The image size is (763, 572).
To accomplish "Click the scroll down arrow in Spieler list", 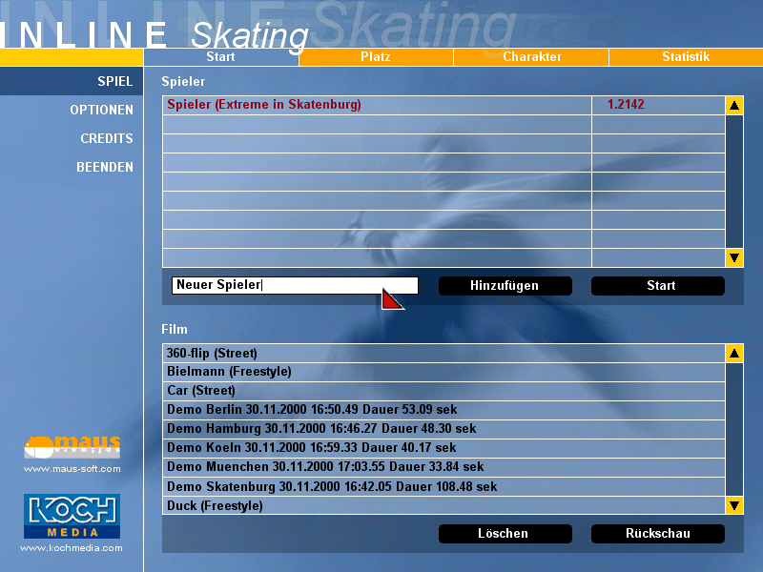I will pos(734,257).
